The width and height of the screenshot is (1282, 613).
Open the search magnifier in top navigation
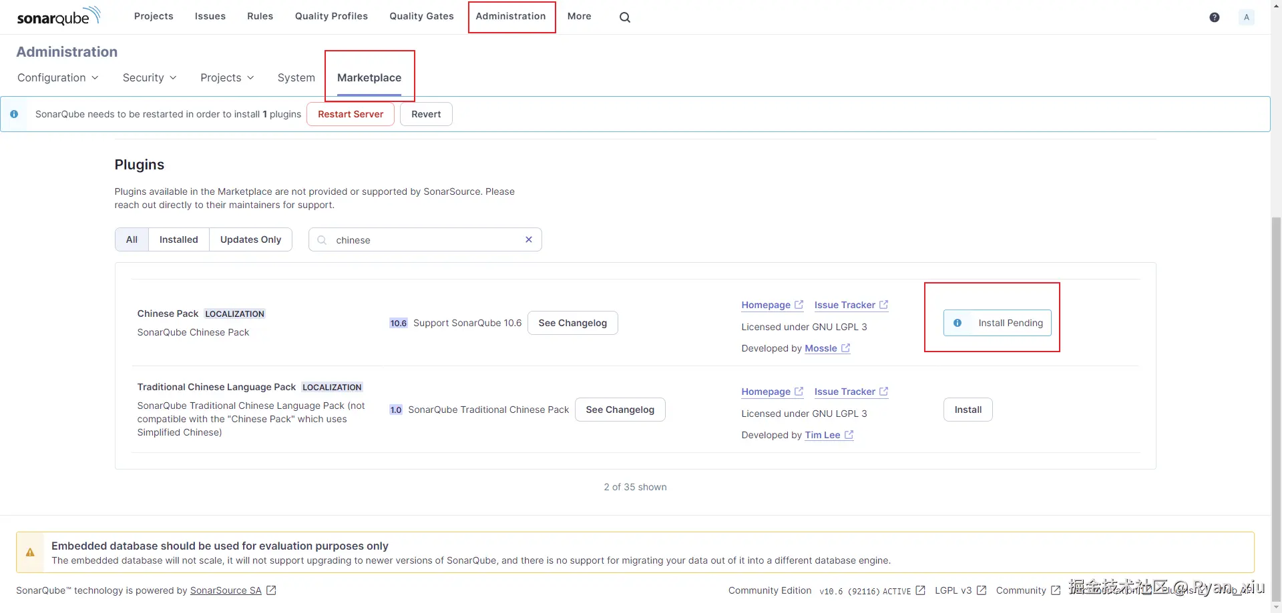625,17
